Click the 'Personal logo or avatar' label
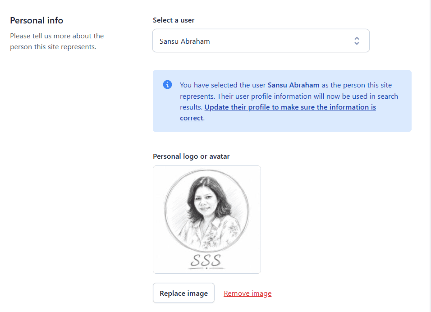Viewport: 431px width, 312px height. click(191, 156)
